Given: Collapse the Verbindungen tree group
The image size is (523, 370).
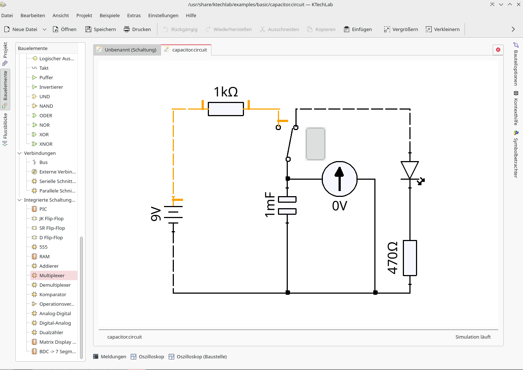Looking at the screenshot, I should tap(20, 153).
